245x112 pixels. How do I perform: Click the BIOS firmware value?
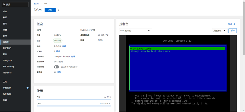click(100, 40)
